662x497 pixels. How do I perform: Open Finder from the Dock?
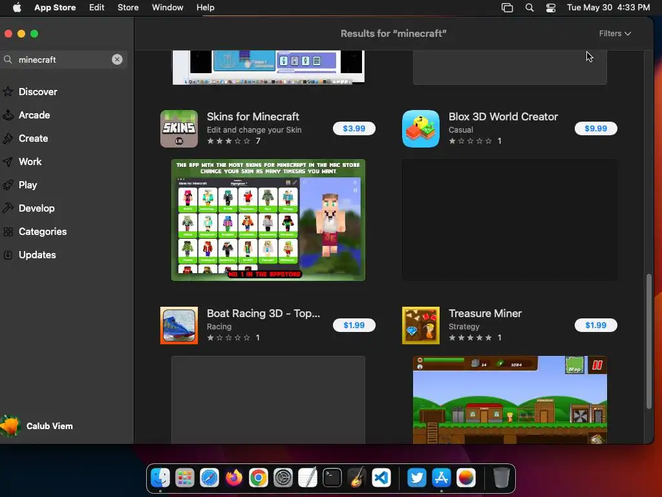click(160, 478)
